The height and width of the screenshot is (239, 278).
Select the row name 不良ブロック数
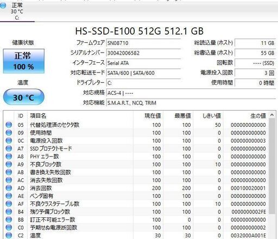[x=46, y=164]
